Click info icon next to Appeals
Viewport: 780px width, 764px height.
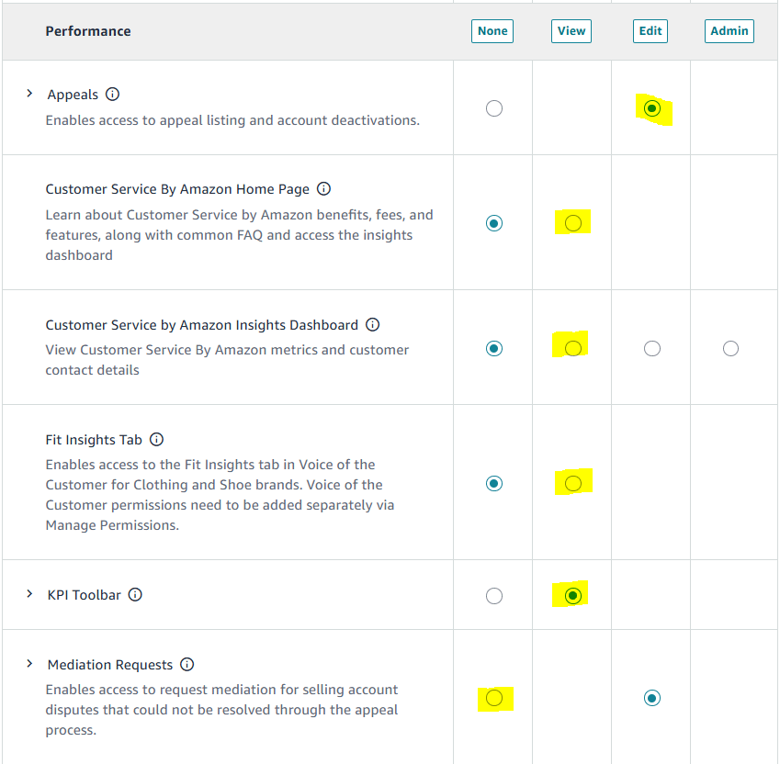(x=113, y=95)
